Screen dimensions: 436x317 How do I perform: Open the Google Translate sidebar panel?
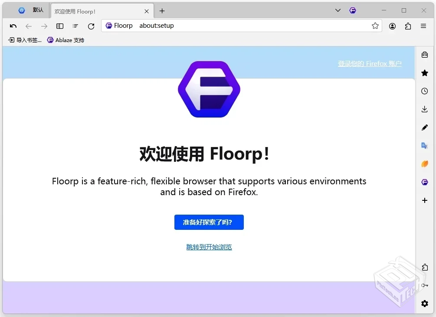pos(424,146)
